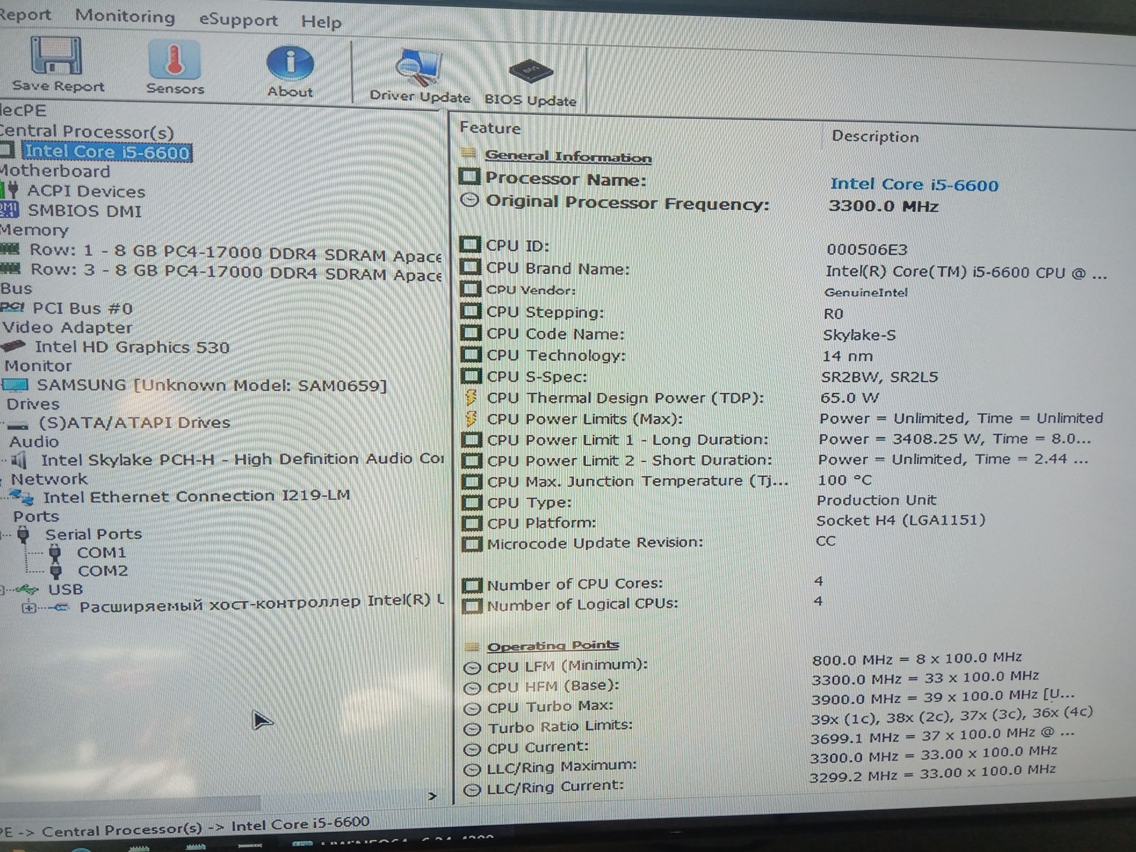Select the Intel Core i5-6600 processor item

(x=107, y=152)
